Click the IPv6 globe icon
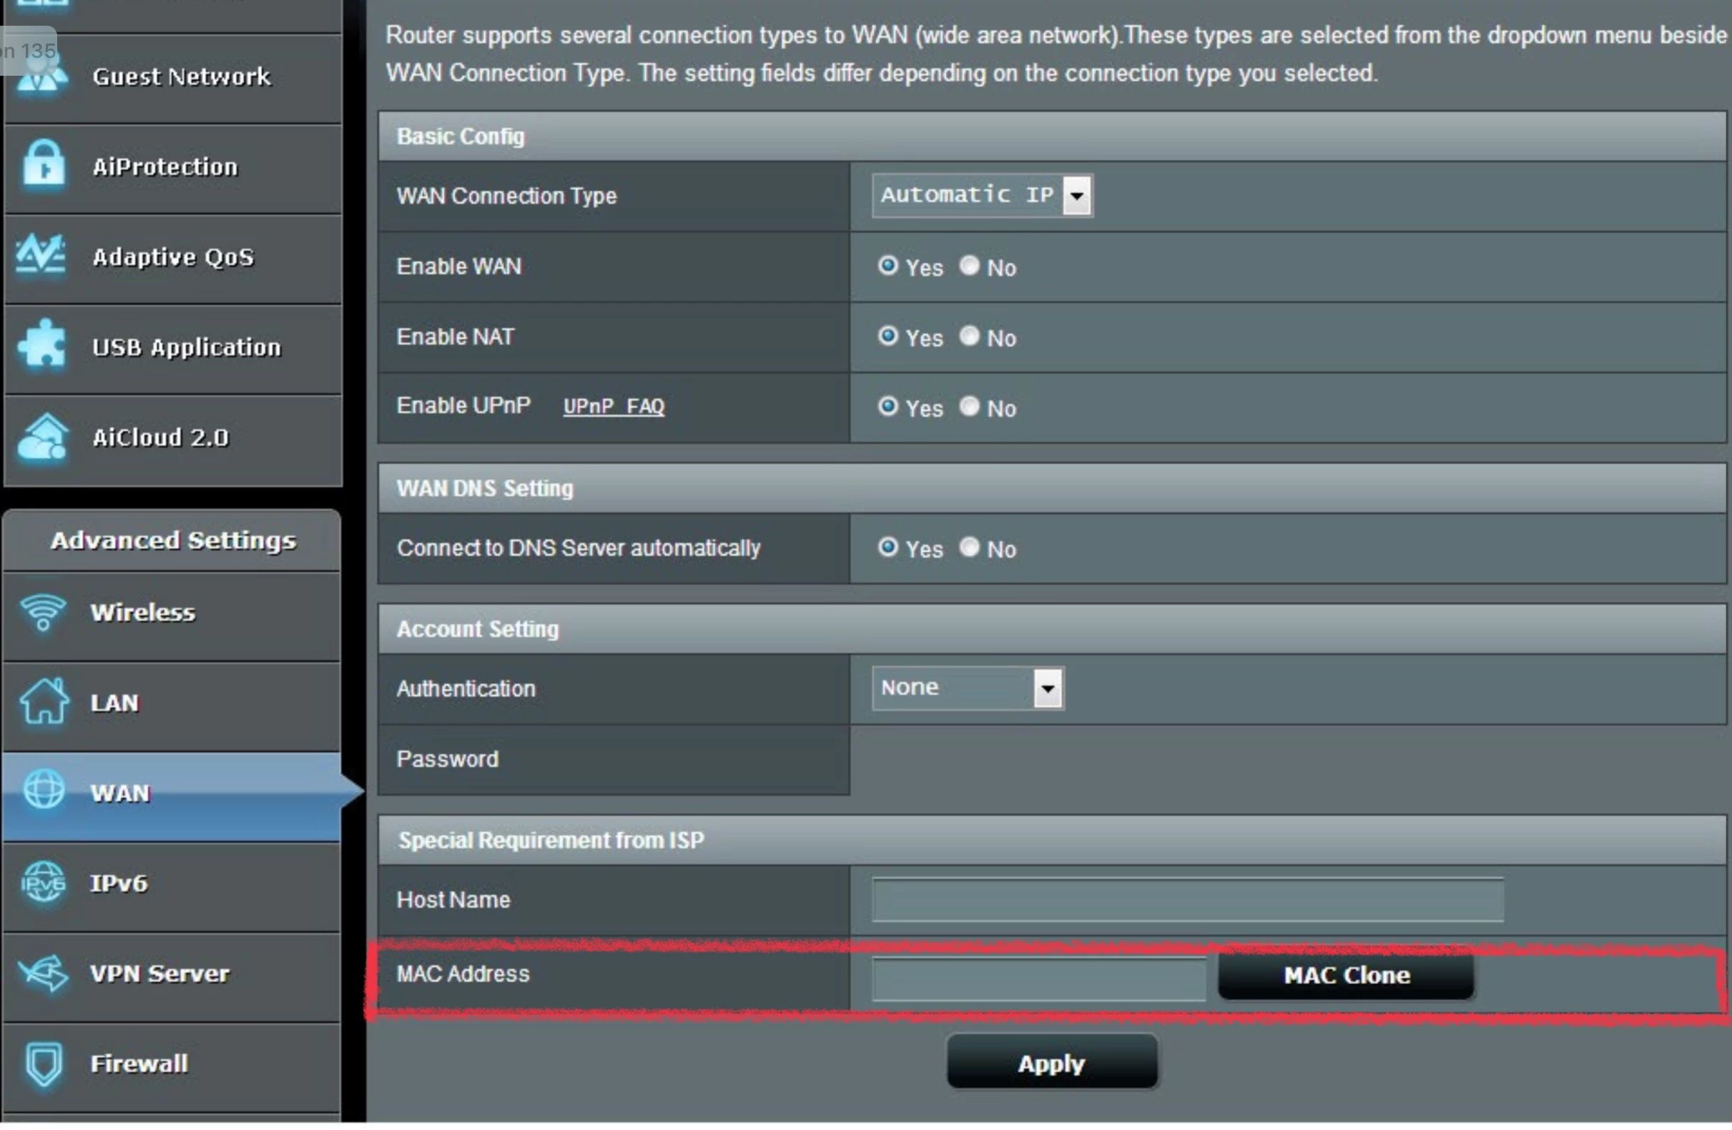This screenshot has height=1130, width=1732. (x=44, y=883)
